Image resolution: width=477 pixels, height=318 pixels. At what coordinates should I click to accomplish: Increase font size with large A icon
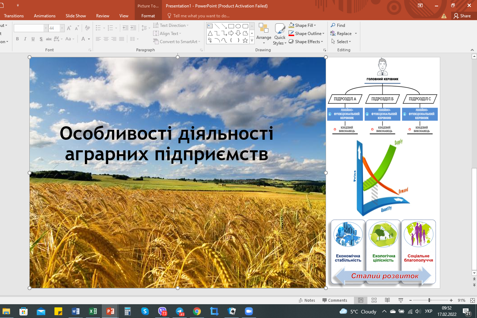pos(69,28)
